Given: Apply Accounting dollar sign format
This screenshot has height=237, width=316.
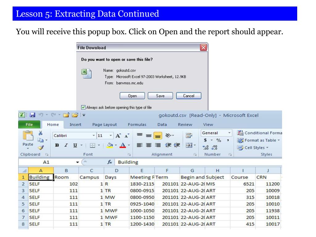Looking at the screenshot, I should coord(205,140).
